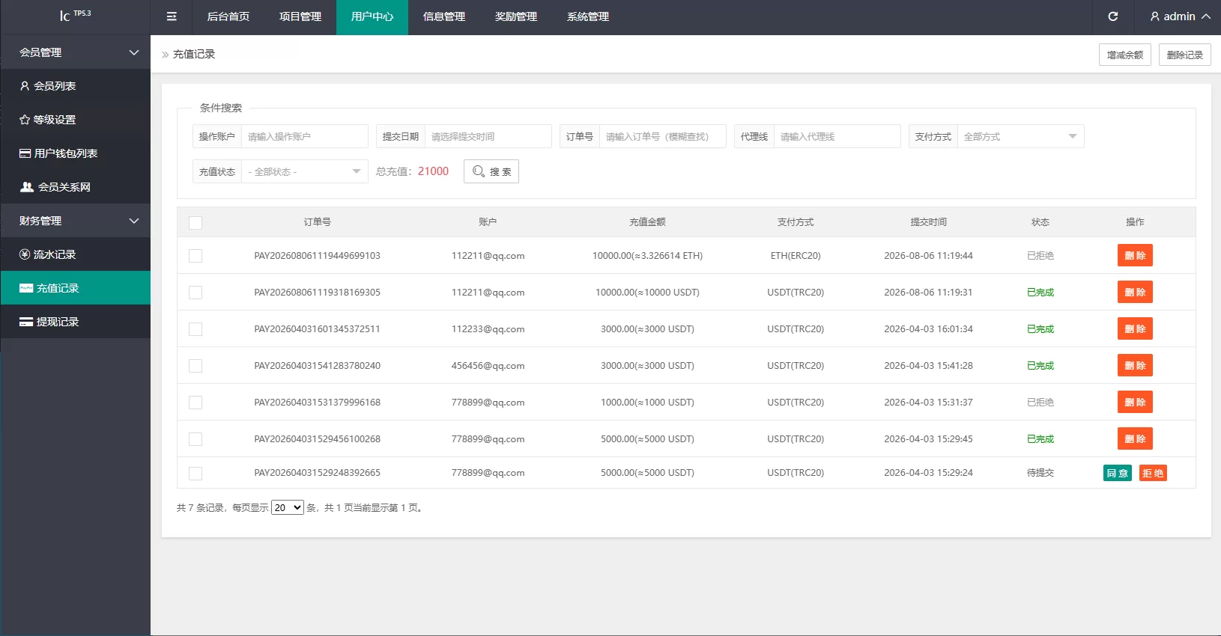Screen dimensions: 1221x636
Task: Click the 用户钱包列表 card icon
Action: pos(25,153)
